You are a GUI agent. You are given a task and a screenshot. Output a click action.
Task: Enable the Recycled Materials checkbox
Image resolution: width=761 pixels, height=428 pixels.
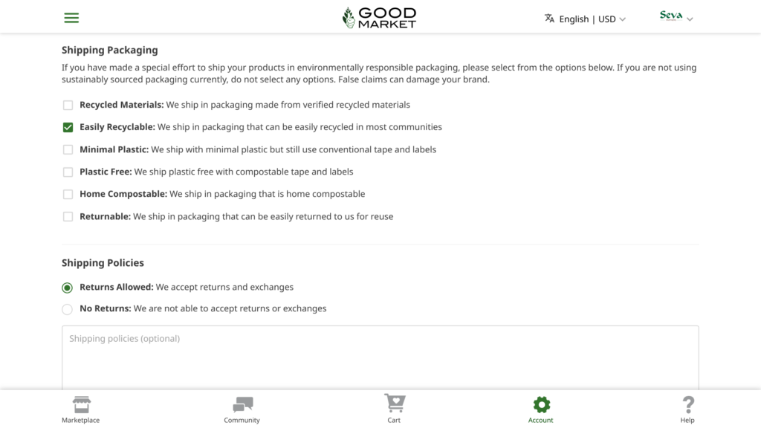click(x=68, y=106)
